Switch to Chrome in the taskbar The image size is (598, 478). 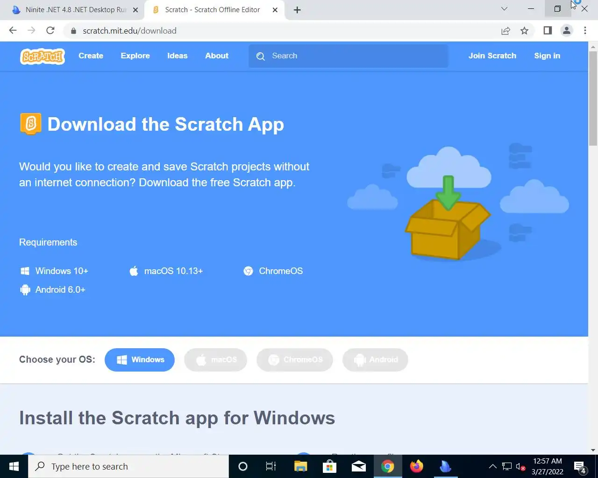(x=387, y=466)
